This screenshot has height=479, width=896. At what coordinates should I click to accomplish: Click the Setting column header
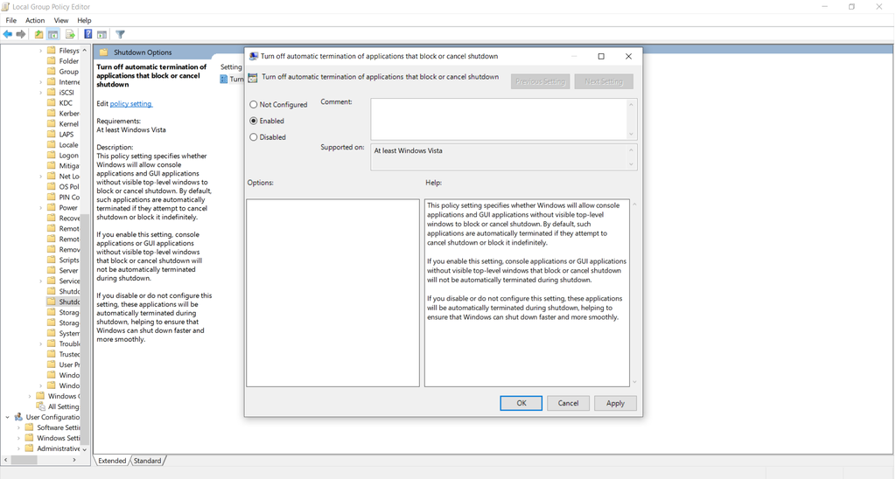[x=231, y=66]
